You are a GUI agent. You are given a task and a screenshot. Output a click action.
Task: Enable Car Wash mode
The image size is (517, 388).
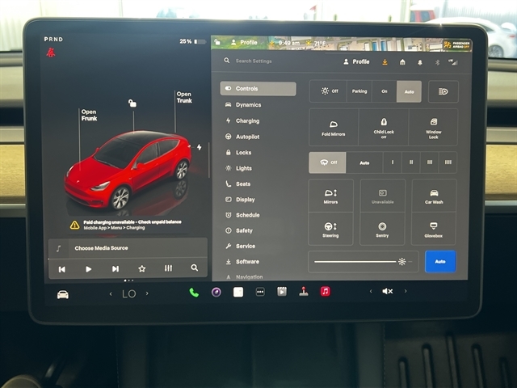click(x=434, y=196)
